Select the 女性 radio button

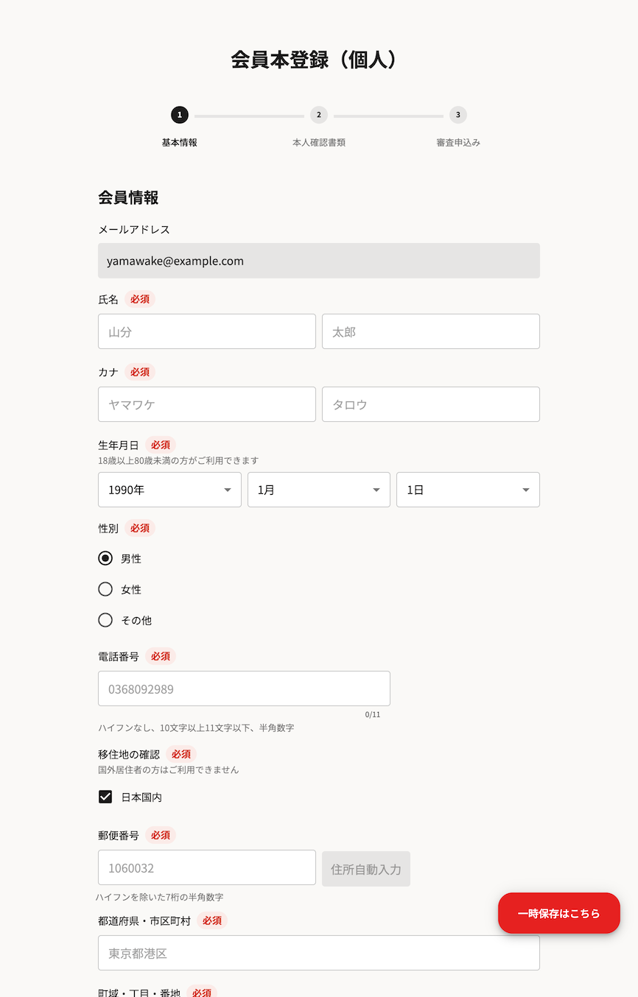105,589
